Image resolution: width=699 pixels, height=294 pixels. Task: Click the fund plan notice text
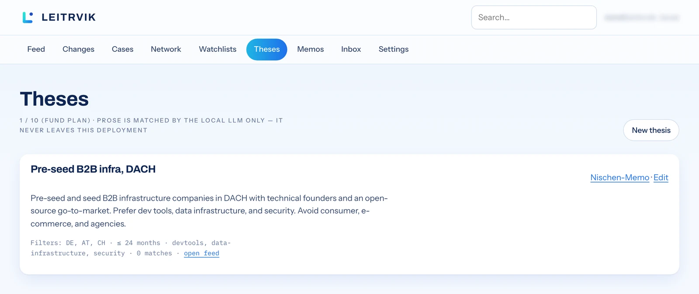151,125
